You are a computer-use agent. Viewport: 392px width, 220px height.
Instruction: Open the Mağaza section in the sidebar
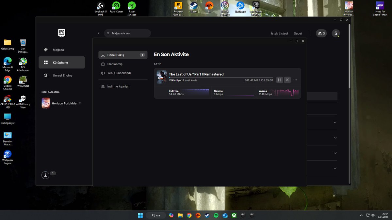click(61, 50)
